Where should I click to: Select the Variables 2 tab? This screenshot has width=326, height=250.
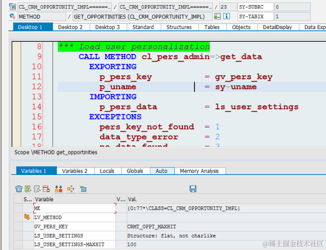pyautogui.click(x=75, y=171)
